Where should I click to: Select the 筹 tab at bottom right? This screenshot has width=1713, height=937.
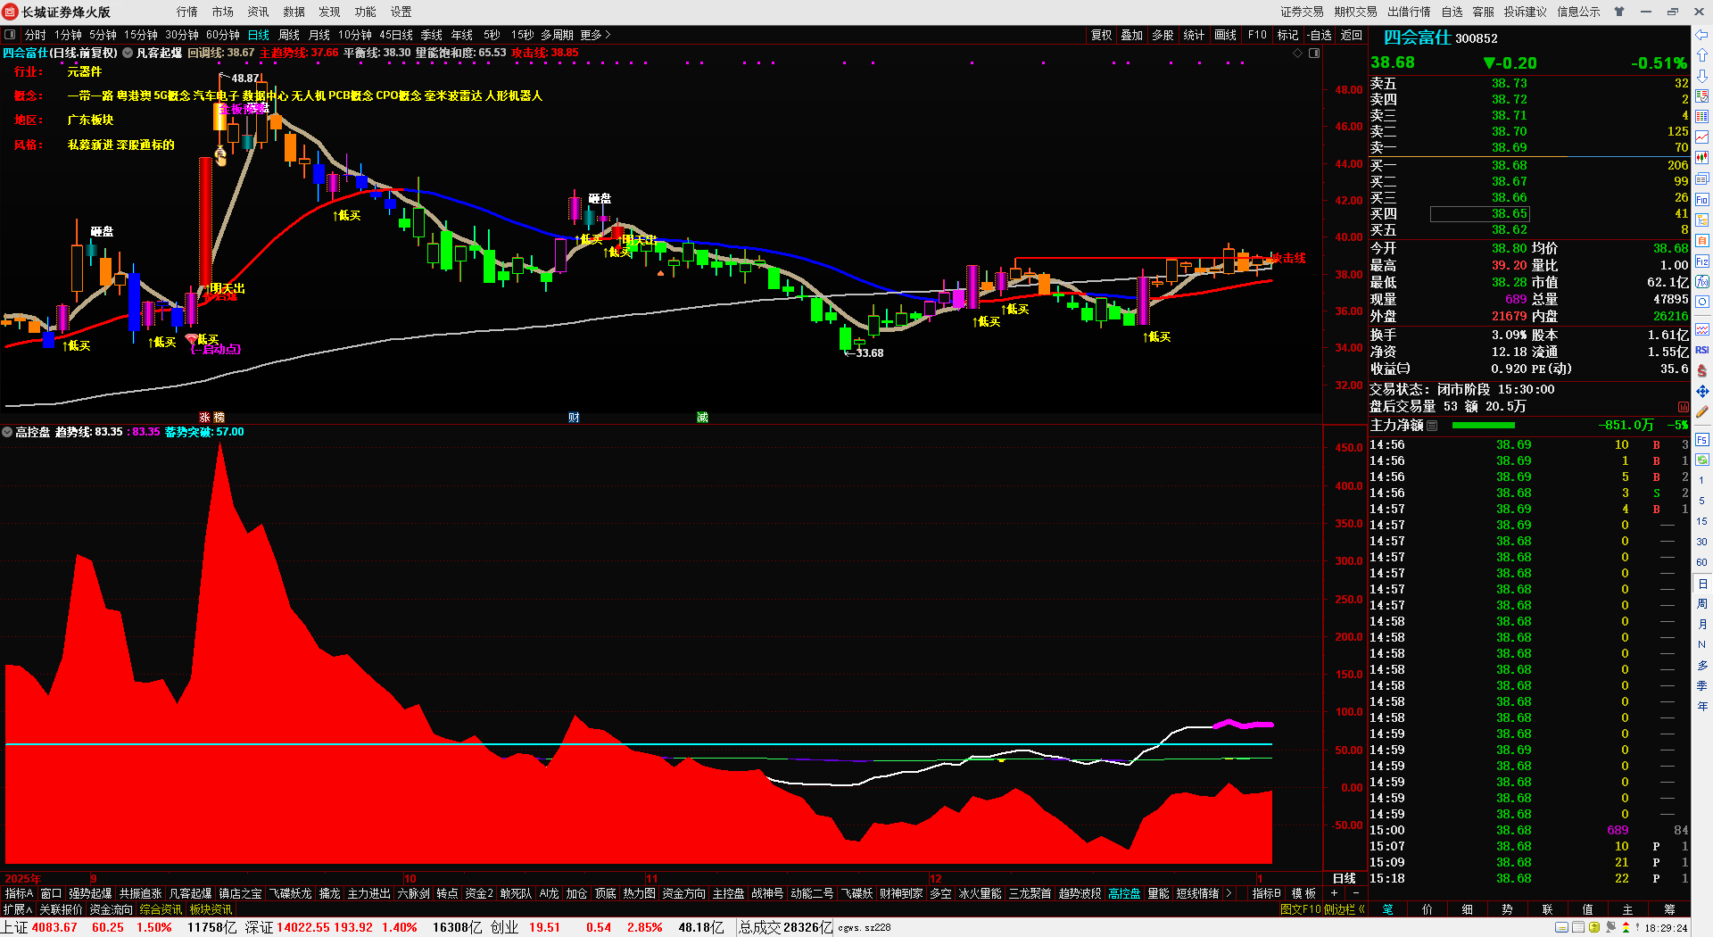point(1669,909)
